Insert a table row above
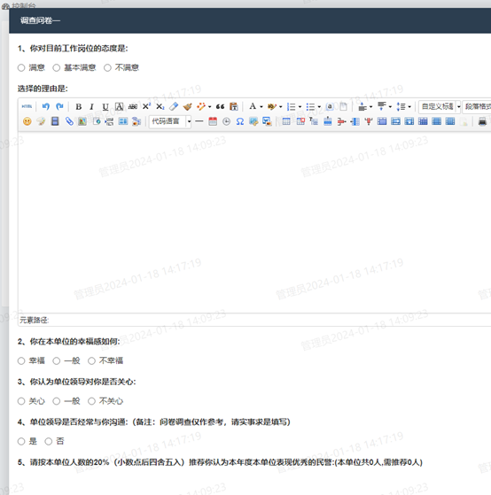 [x=328, y=121]
